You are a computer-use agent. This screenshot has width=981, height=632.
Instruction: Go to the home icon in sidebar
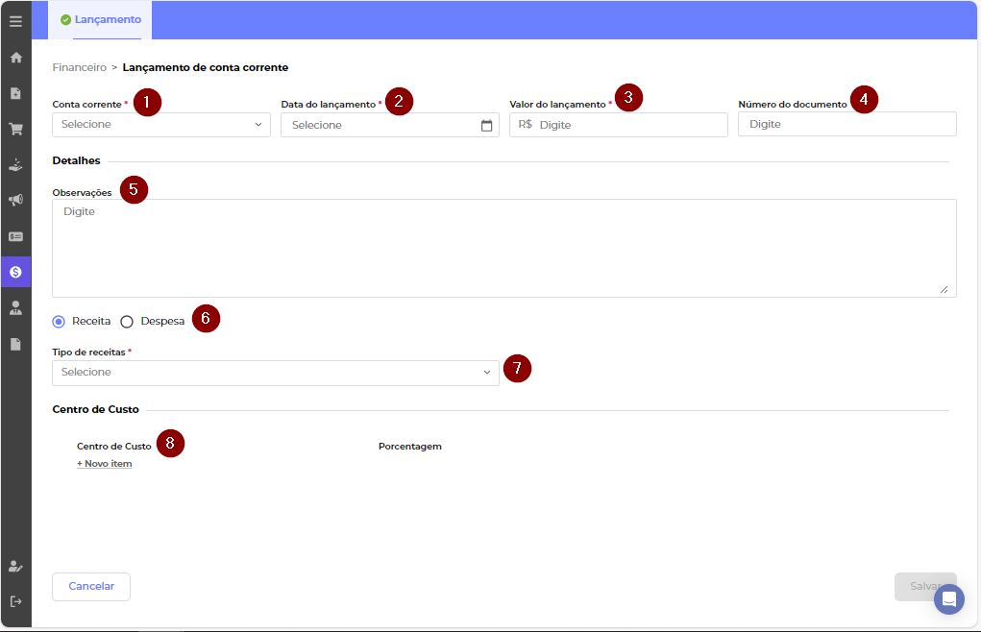click(x=15, y=58)
